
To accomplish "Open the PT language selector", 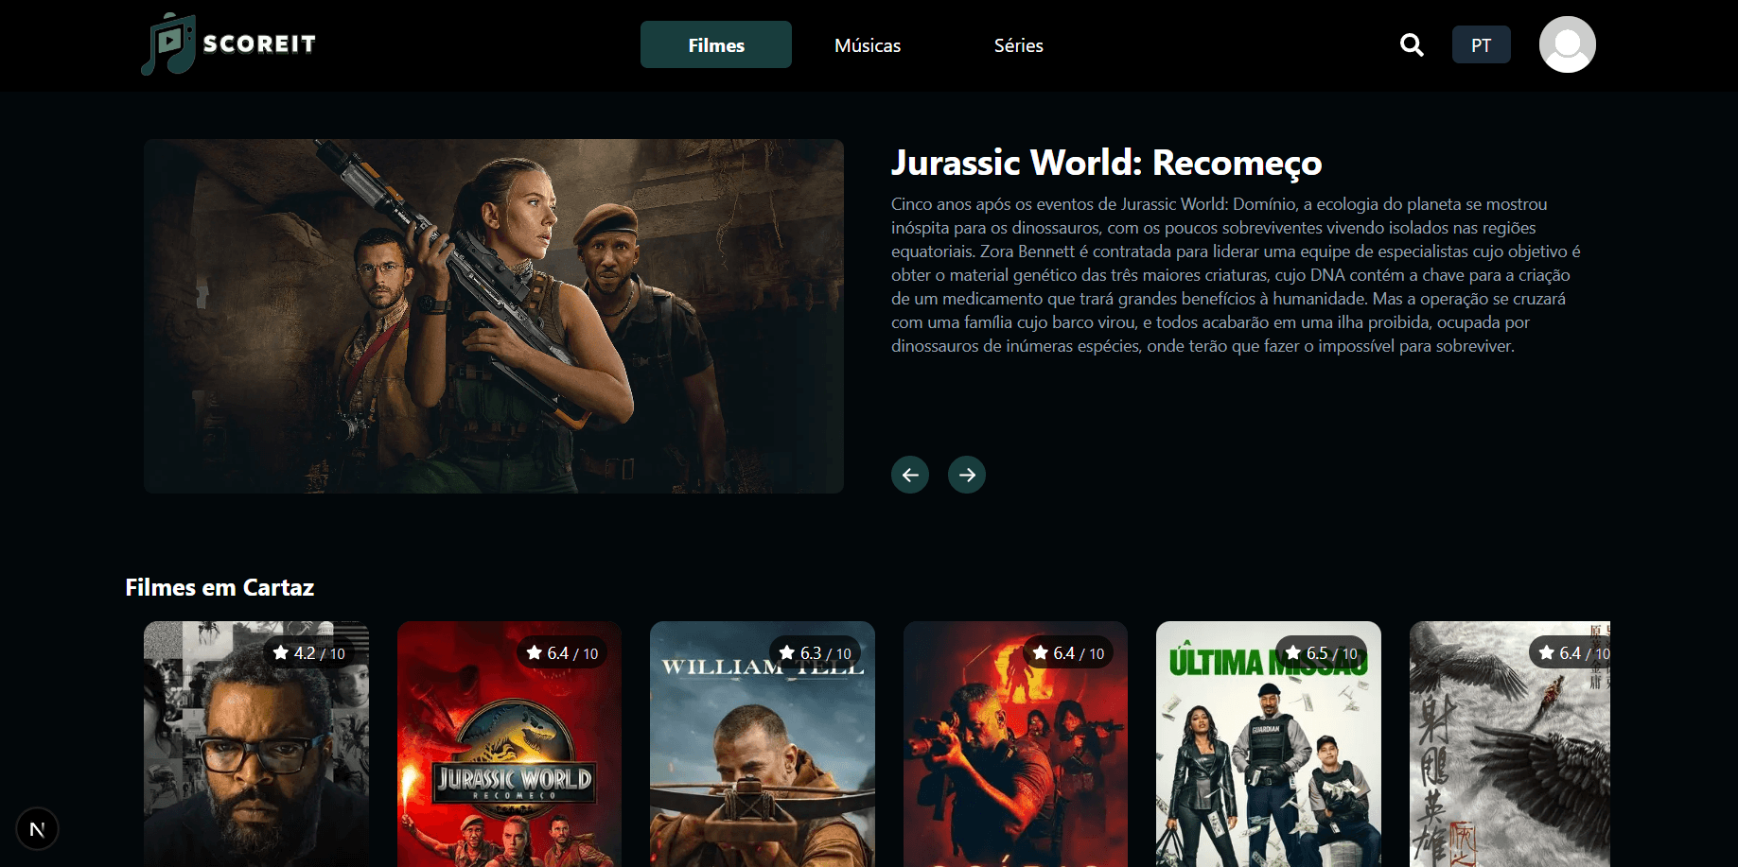I will tap(1482, 44).
